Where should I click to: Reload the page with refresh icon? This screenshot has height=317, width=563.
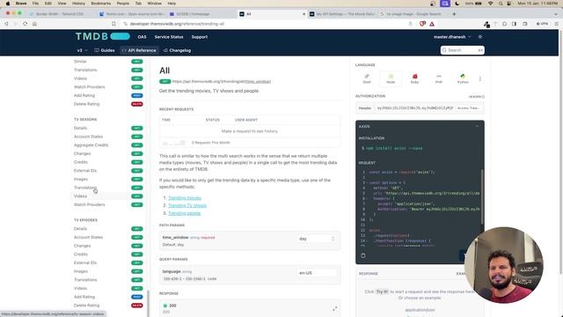[26, 24]
